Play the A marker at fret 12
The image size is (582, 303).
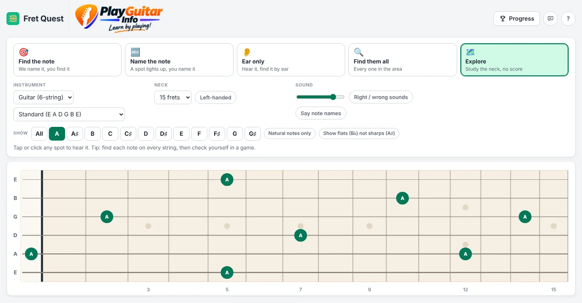466,254
